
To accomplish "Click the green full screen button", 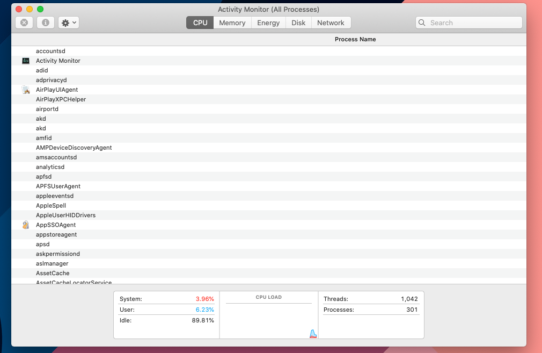I will tap(40, 9).
